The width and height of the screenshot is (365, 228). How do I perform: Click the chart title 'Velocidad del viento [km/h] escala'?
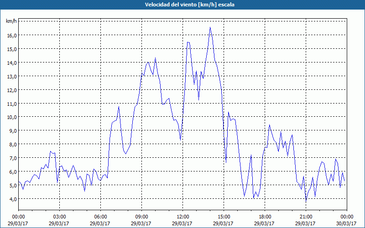(x=189, y=5)
